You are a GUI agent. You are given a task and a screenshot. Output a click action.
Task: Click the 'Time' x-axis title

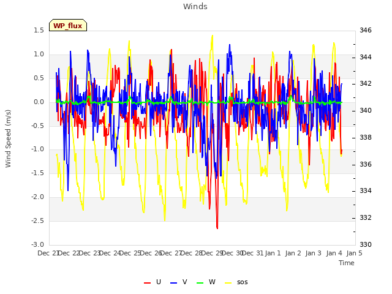[347, 263]
